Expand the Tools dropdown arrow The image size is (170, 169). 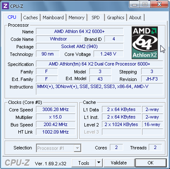coord(99,163)
